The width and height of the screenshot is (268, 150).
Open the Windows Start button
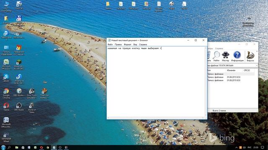[3, 147]
